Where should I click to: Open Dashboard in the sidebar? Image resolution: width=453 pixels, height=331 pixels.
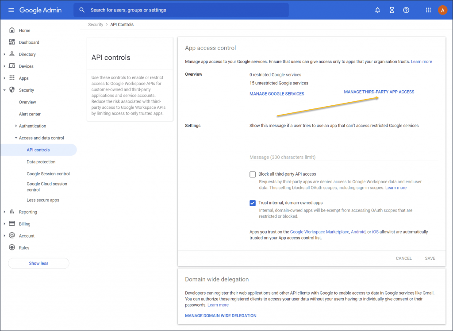(29, 42)
